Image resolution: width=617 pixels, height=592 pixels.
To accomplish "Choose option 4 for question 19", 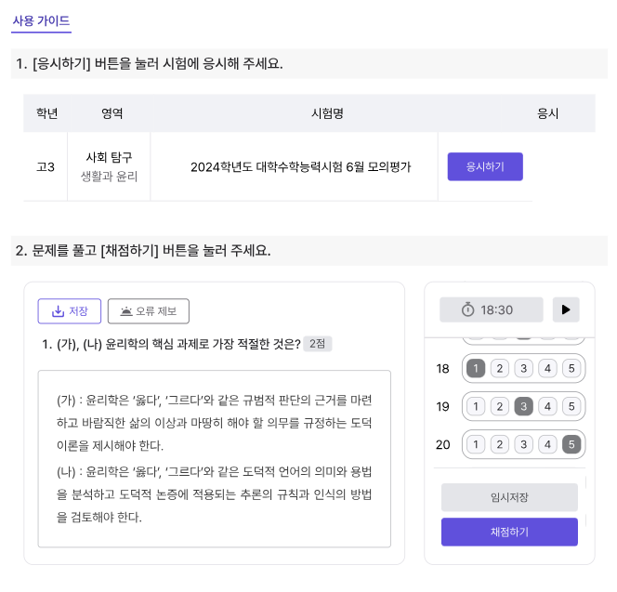I will [547, 406].
